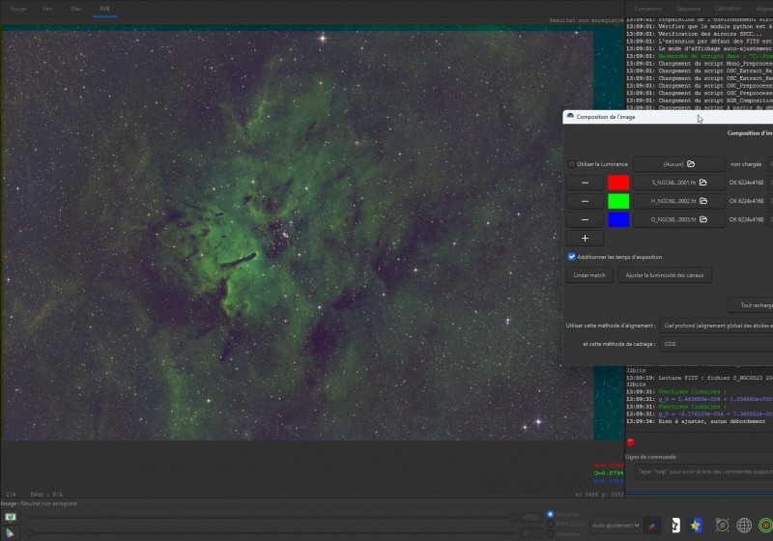Click the green concentric circles icon
This screenshot has width=773, height=541.
pyautogui.click(x=765, y=526)
